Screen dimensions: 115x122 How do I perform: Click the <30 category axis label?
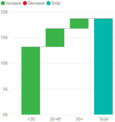(31, 119)
